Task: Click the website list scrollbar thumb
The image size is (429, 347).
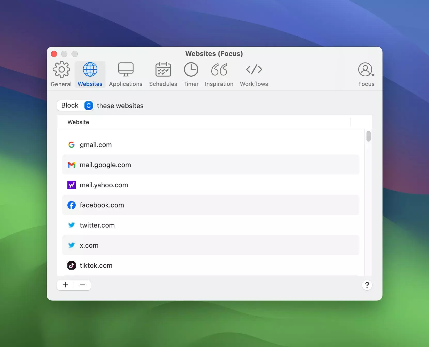Action: point(369,136)
